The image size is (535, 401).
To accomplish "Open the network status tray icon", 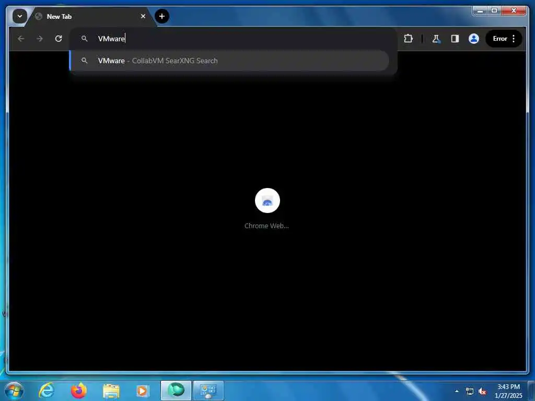I will pyautogui.click(x=470, y=392).
